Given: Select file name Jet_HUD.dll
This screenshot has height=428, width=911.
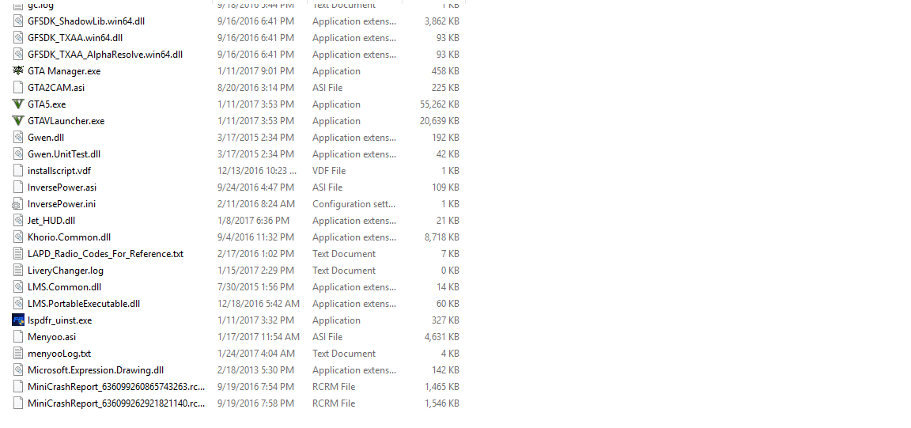Looking at the screenshot, I should (x=51, y=221).
